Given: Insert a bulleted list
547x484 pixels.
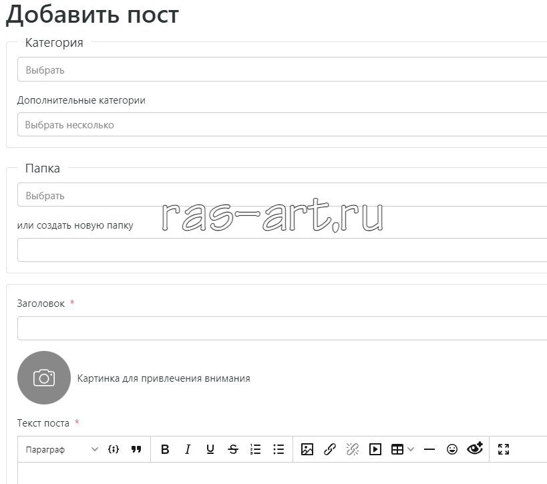Looking at the screenshot, I should 279,449.
